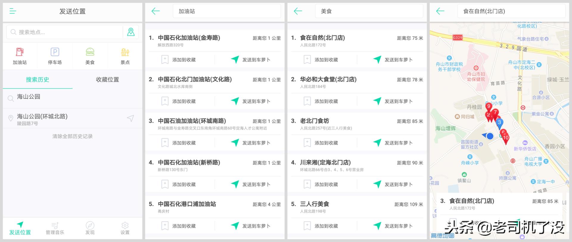
Task: Tap bookmark icon for 老北门食坊
Action: pyautogui.click(x=307, y=143)
